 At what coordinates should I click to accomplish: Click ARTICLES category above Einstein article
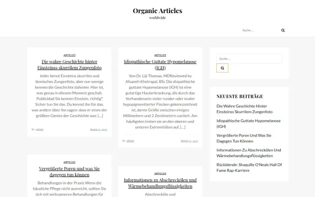pyautogui.click(x=69, y=55)
